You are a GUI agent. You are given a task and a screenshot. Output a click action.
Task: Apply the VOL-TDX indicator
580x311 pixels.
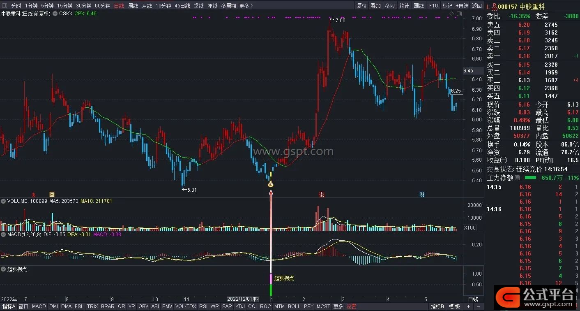186,306
